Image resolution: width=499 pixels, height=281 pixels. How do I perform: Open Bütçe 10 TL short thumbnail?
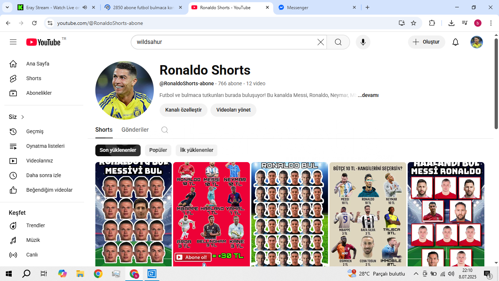pos(368,214)
